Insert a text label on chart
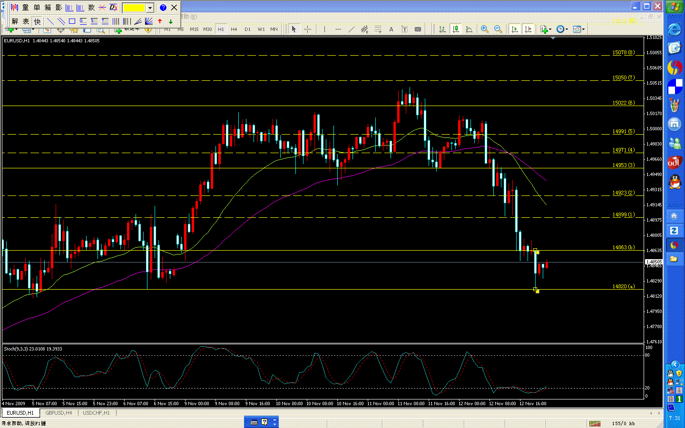The image size is (685, 428). [x=404, y=29]
